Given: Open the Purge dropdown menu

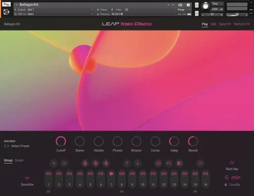Looking at the screenshot, I should 184,10.
